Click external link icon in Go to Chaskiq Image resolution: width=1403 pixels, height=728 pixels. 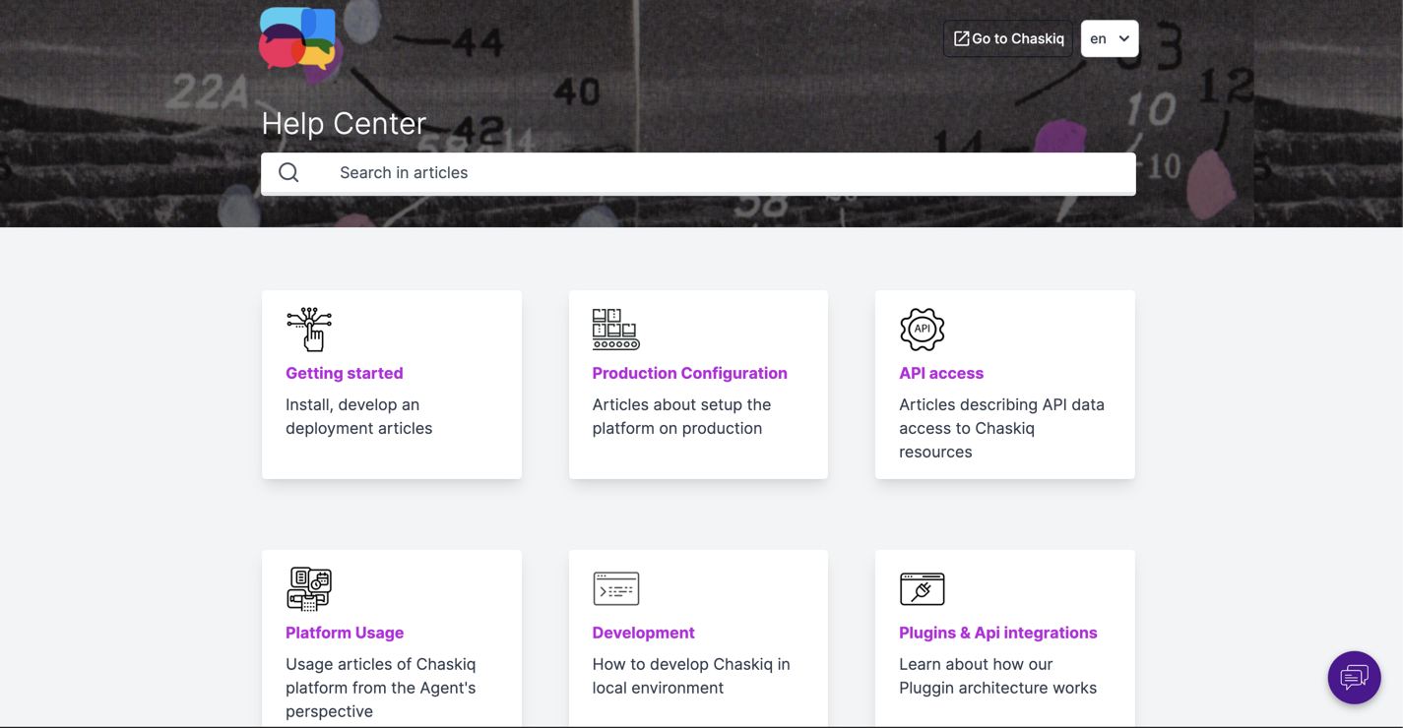[x=961, y=38]
